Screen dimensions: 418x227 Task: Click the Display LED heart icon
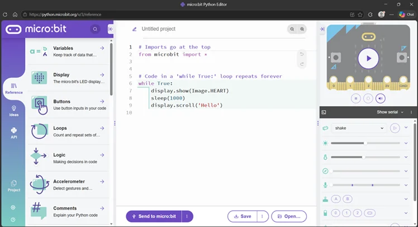pyautogui.click(x=39, y=78)
